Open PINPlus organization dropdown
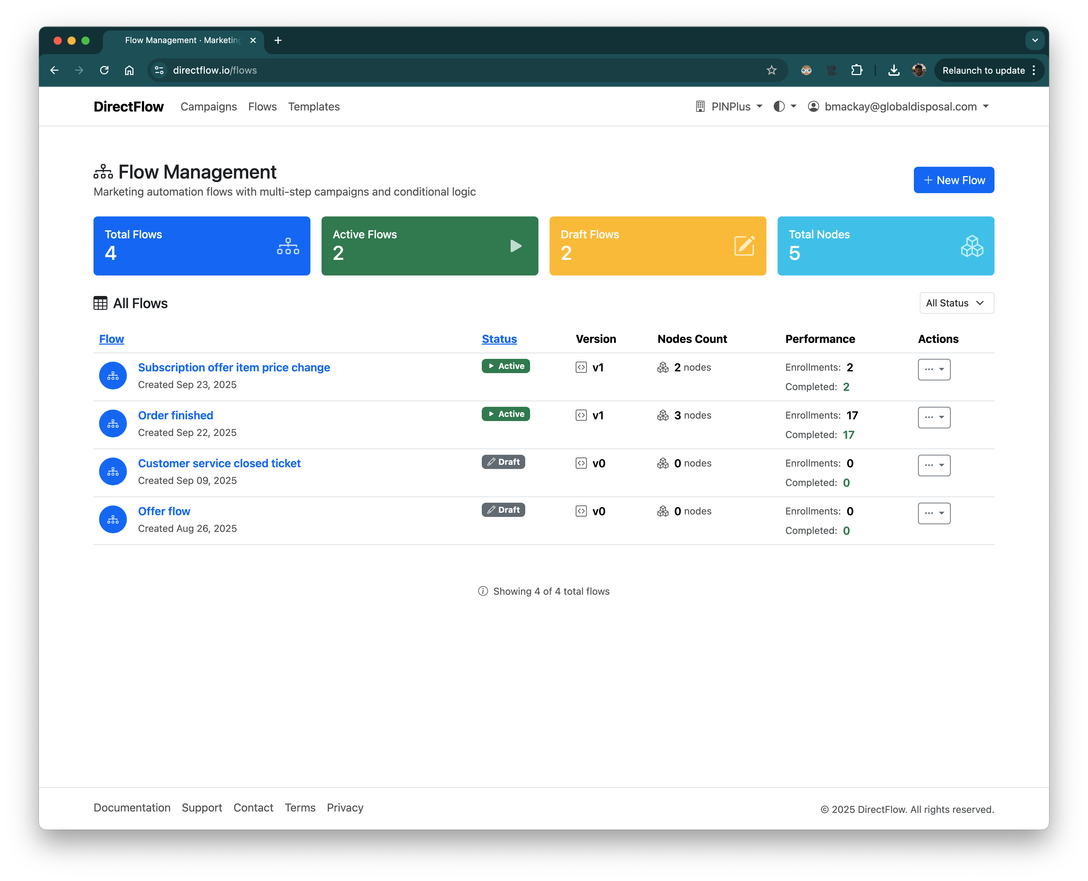The width and height of the screenshot is (1088, 881). pyautogui.click(x=730, y=107)
